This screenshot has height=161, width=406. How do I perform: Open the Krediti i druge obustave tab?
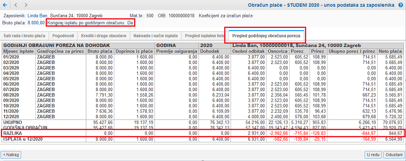click(104, 36)
